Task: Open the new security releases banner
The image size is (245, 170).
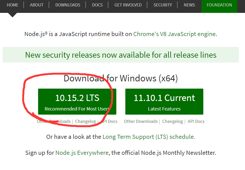Action: pyautogui.click(x=121, y=55)
